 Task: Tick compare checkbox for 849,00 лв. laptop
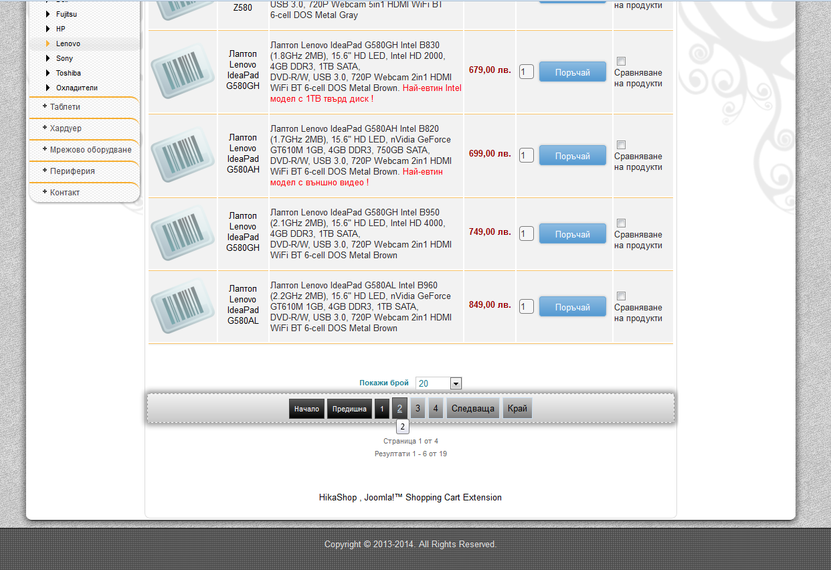pyautogui.click(x=621, y=296)
